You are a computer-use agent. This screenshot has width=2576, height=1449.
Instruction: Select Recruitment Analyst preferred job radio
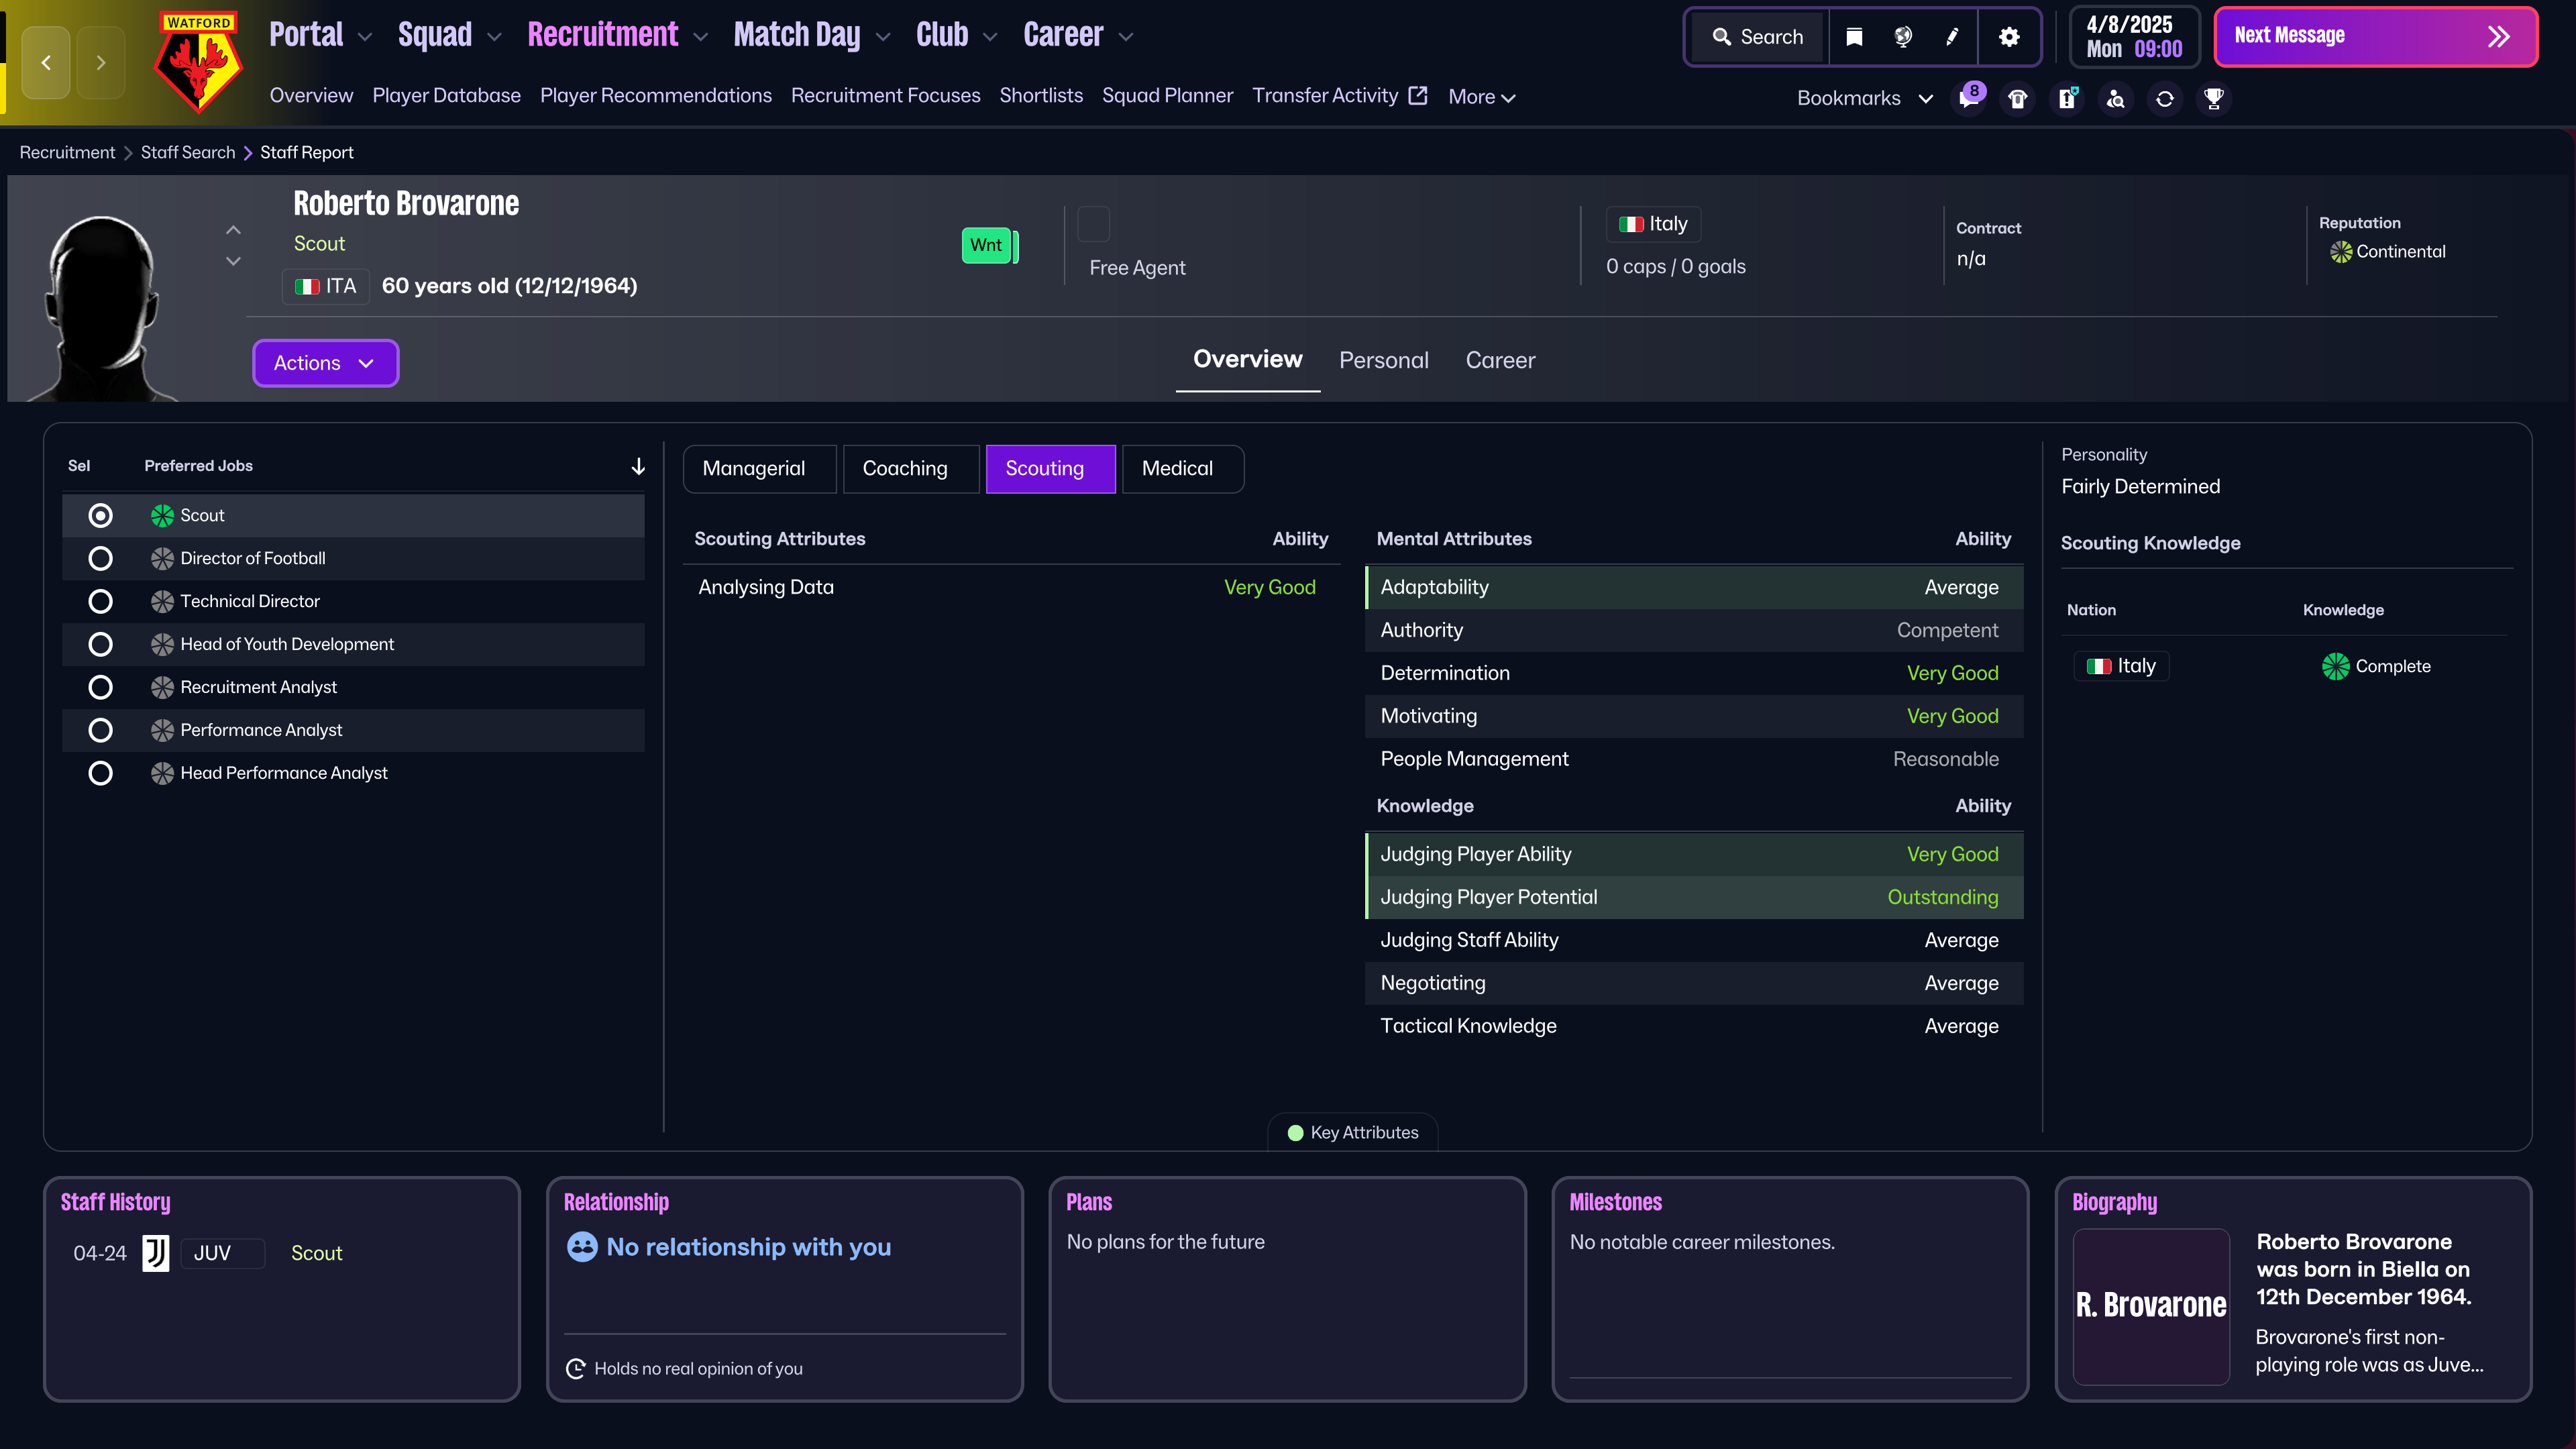coord(100,687)
